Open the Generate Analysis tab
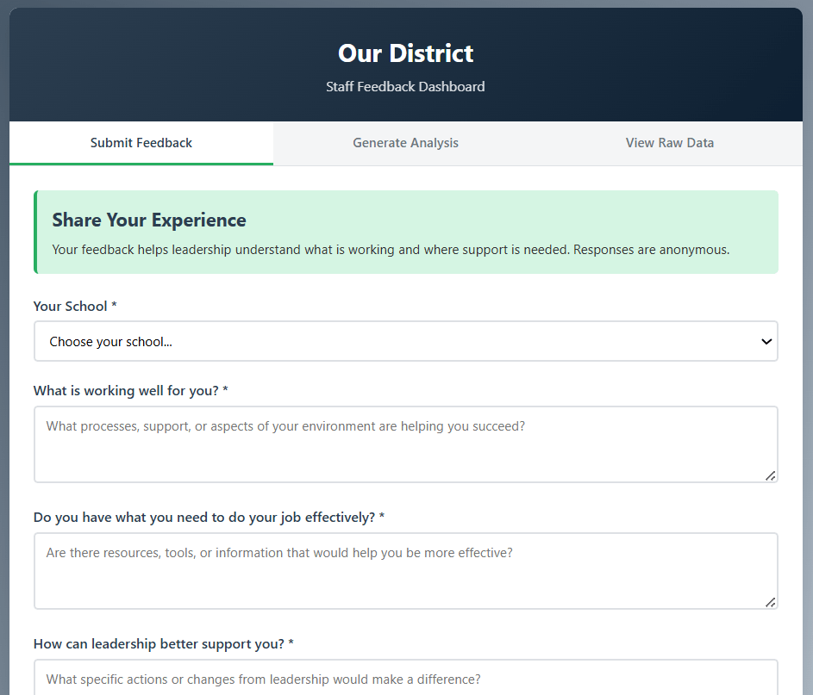This screenshot has height=695, width=813. [x=405, y=143]
